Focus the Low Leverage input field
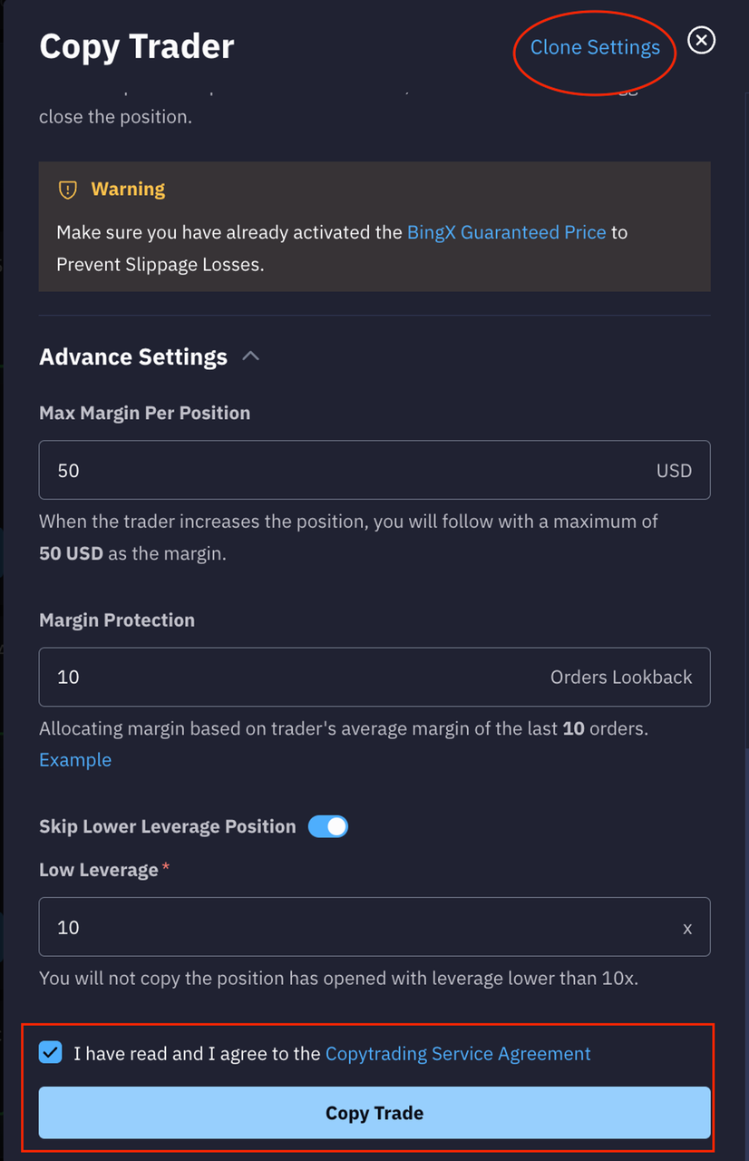749x1161 pixels. [354, 927]
